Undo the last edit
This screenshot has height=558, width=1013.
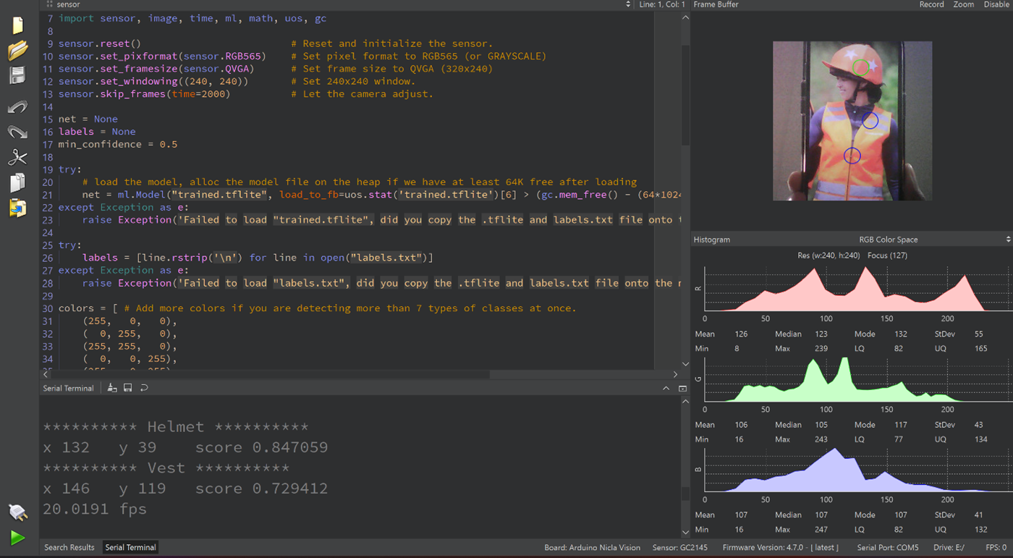17,107
